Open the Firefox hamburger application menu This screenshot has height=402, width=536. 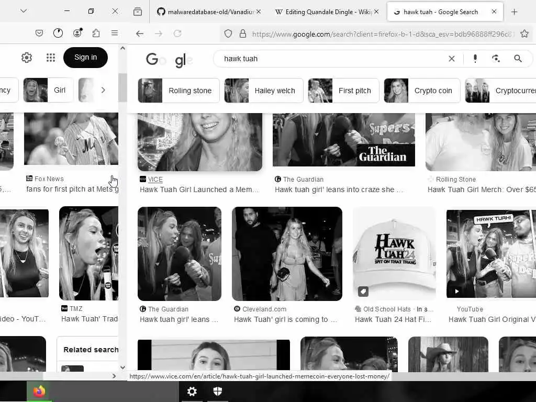point(115,33)
